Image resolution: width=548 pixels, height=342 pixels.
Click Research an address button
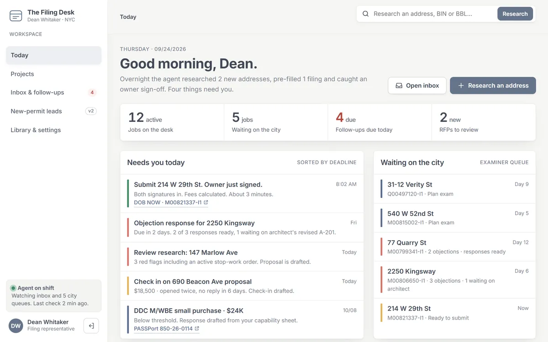493,85
